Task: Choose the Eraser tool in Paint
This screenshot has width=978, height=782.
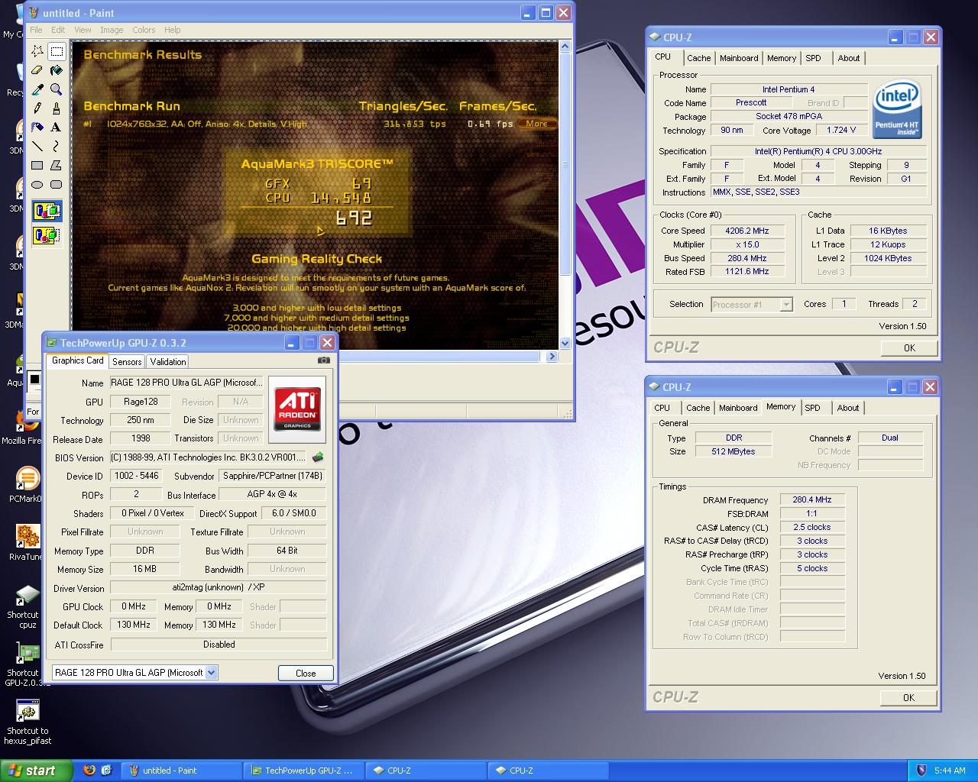Action: click(x=37, y=70)
